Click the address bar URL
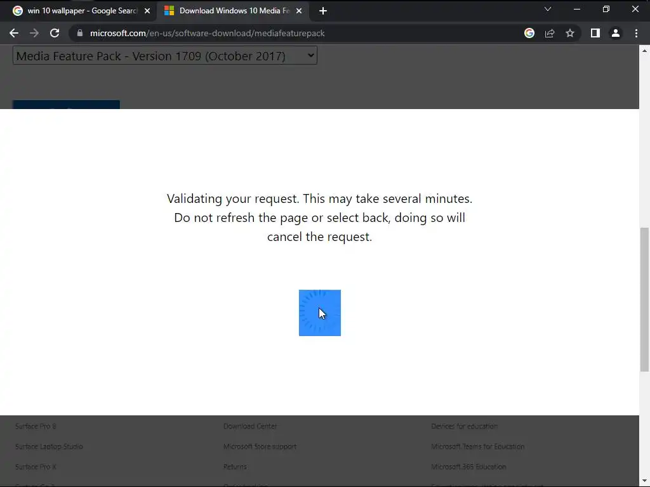The width and height of the screenshot is (650, 487). 208,33
